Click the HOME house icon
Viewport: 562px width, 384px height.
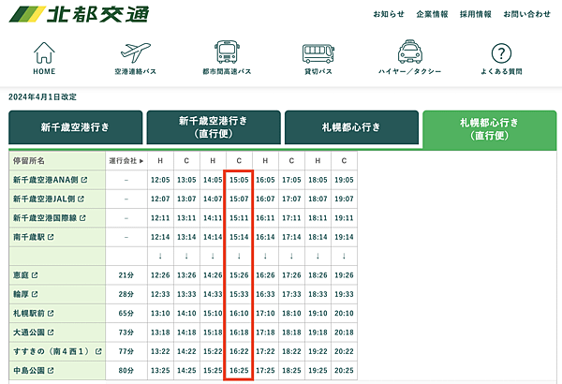pos(44,52)
